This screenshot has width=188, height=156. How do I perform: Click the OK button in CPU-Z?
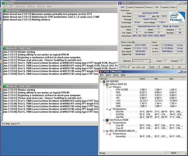click(179, 67)
